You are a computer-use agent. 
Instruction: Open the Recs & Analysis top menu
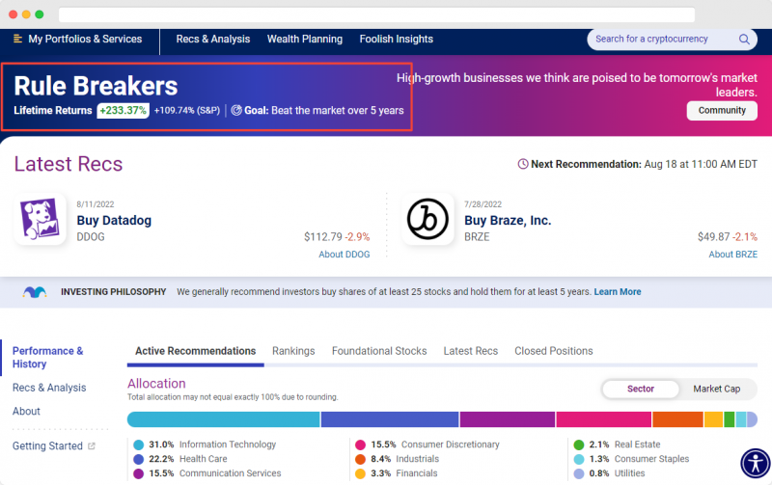[213, 39]
